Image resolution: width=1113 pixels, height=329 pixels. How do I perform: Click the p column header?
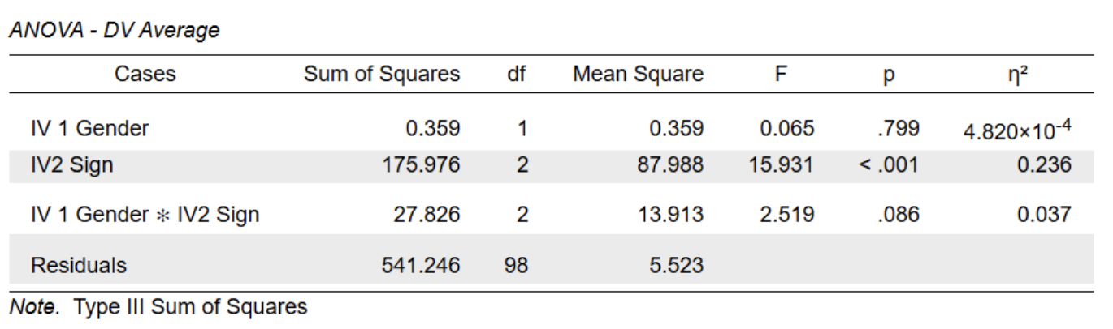(x=889, y=75)
